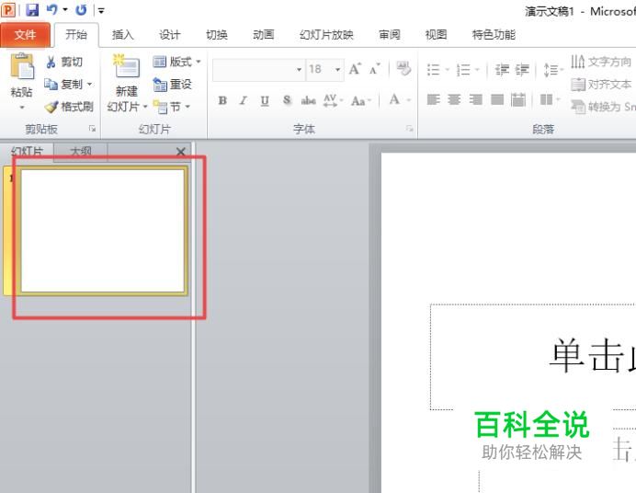
Task: Toggle align text right
Action: coord(476,99)
